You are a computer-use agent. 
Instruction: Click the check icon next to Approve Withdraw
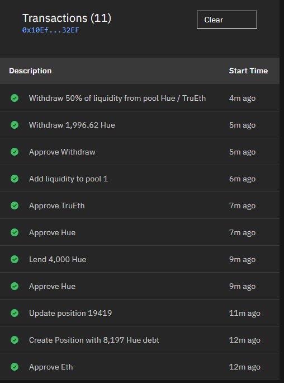(x=15, y=152)
